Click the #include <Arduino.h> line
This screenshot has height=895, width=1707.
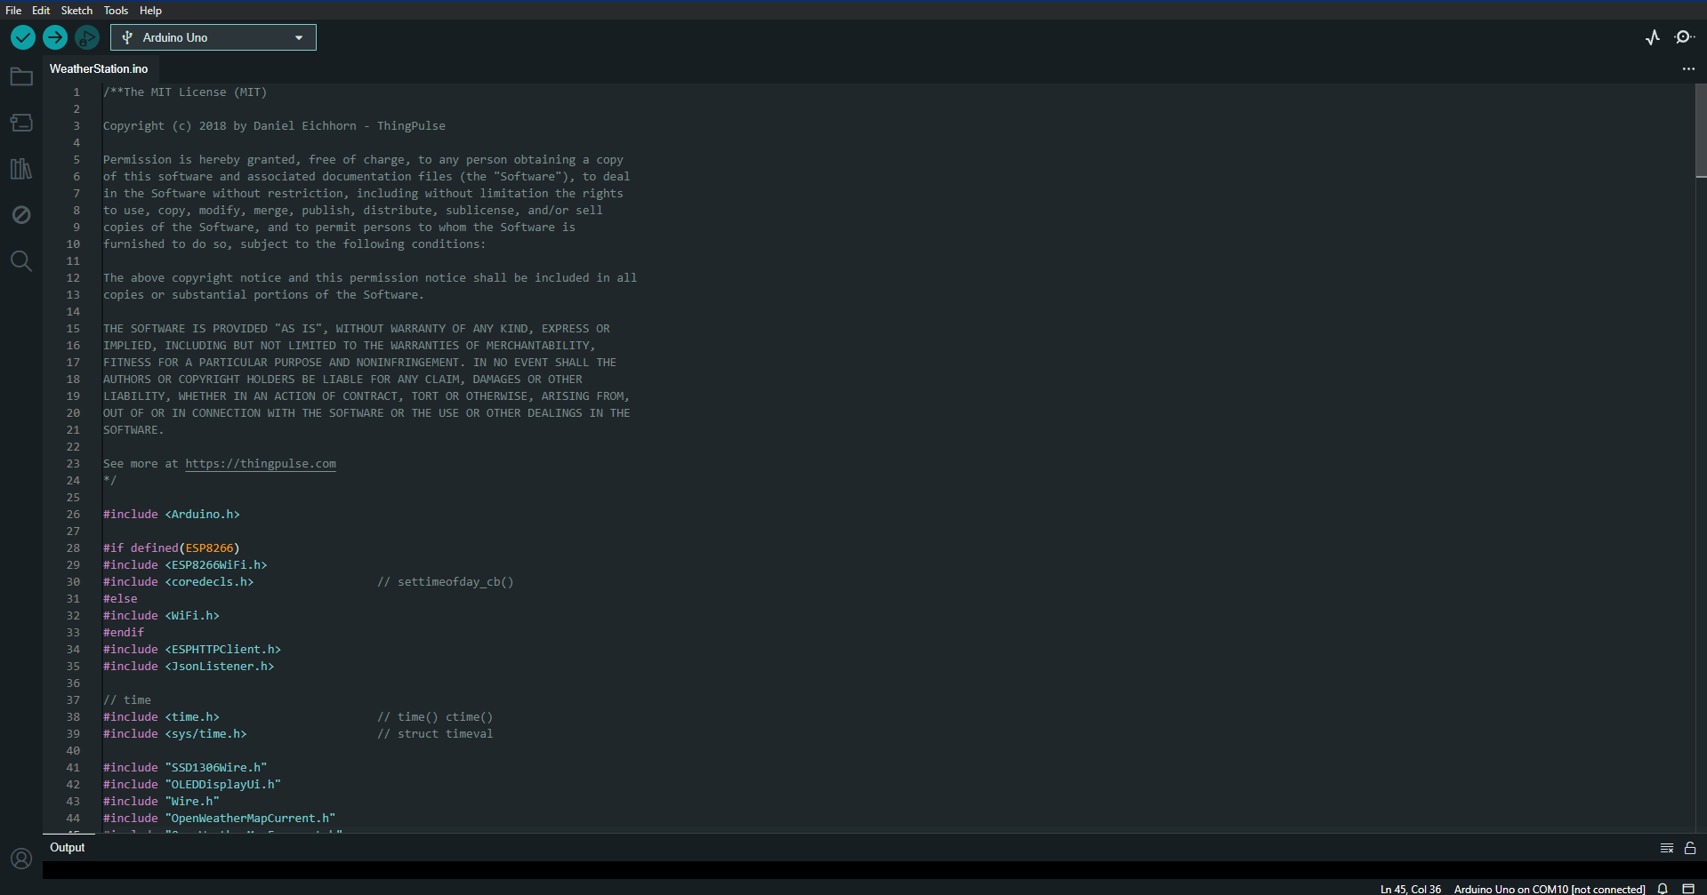(172, 515)
